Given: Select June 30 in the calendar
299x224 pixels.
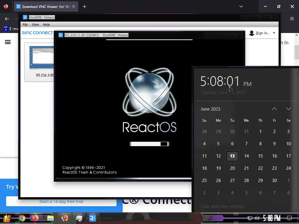Looking at the screenshot, I should (274, 180).
